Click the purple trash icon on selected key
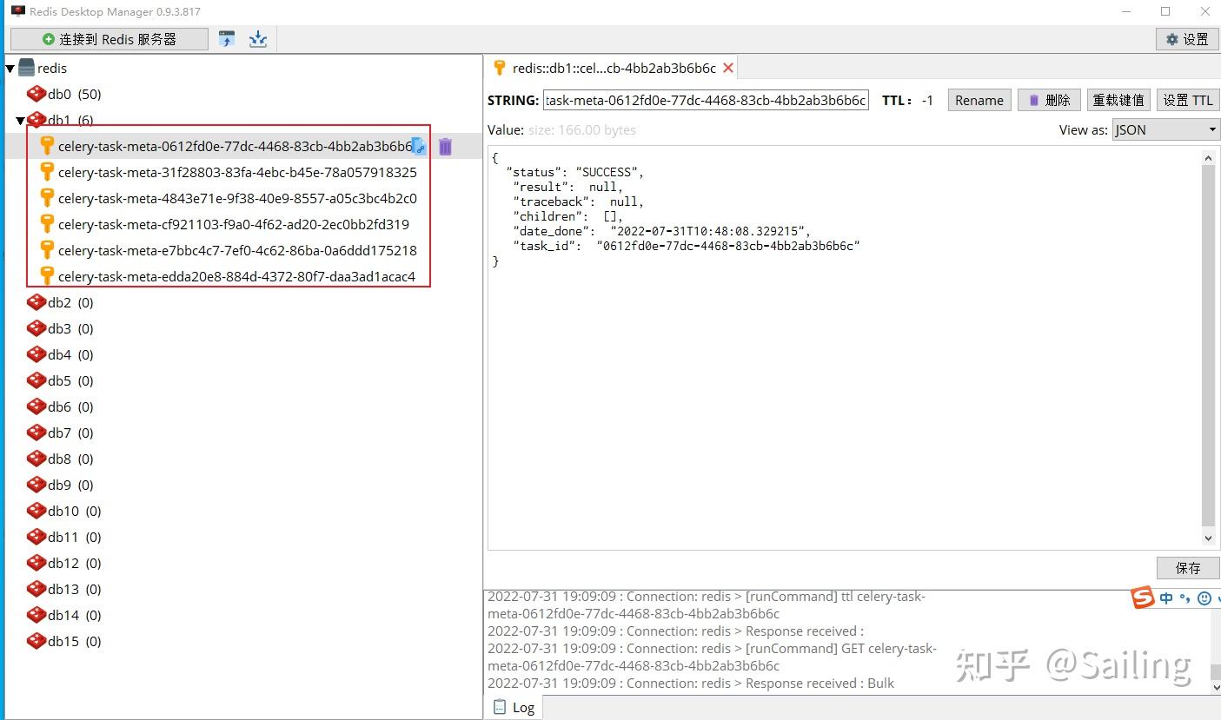The image size is (1221, 720). (445, 147)
